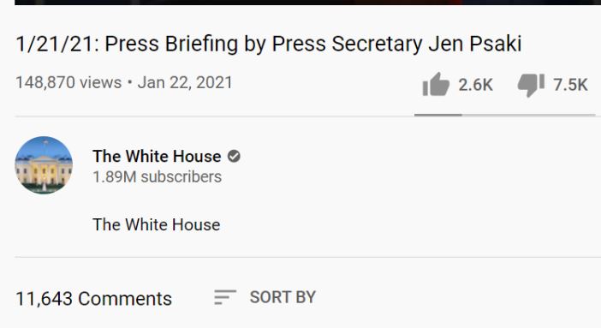Click The White House description text

(x=157, y=225)
